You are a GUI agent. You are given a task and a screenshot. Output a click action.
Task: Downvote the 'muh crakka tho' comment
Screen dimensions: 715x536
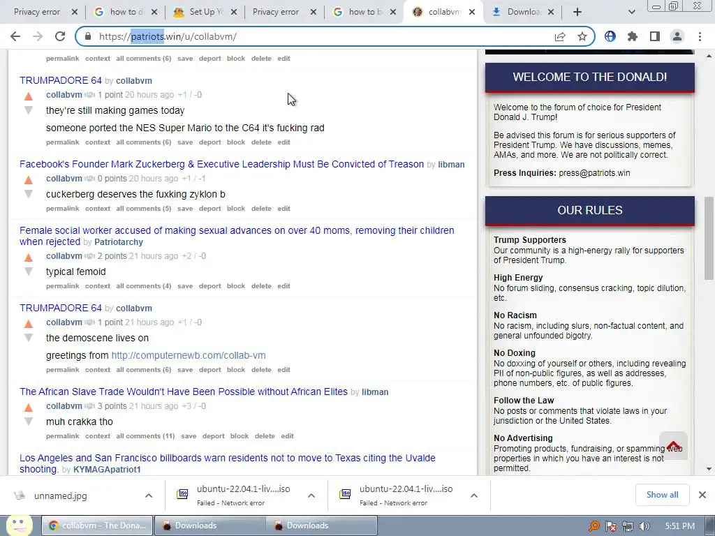click(28, 421)
